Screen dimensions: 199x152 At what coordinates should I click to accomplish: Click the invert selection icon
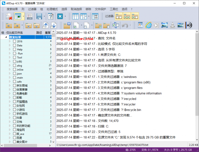(116, 25)
